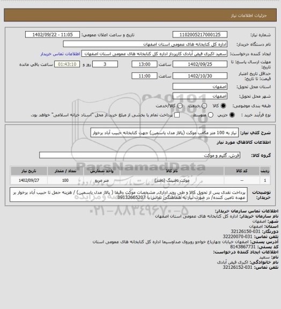Screen dimensions: 281x309
Task: Click the price validity time 11:00
Action: click(x=144, y=76)
